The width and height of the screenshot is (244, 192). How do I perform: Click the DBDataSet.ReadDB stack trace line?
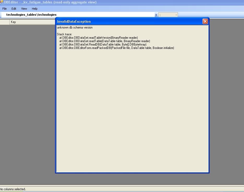coord(103,44)
